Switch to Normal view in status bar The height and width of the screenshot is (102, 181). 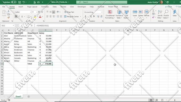pos(151,100)
